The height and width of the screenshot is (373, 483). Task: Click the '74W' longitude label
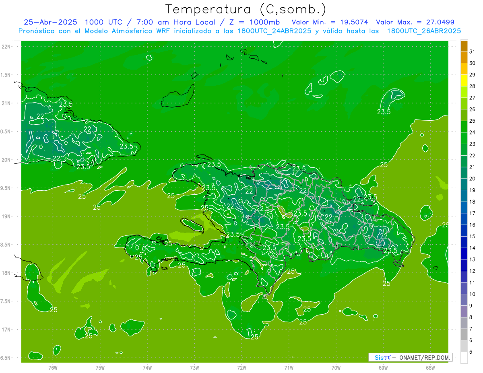(147, 368)
